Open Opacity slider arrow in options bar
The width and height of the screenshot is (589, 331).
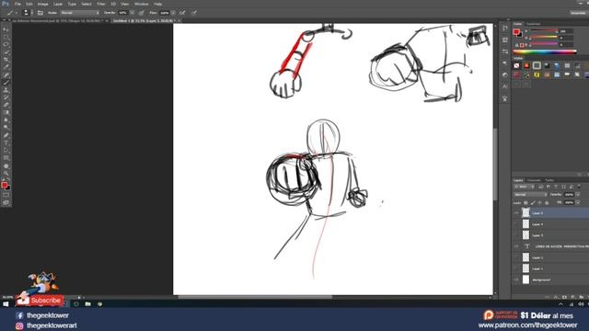(x=132, y=13)
